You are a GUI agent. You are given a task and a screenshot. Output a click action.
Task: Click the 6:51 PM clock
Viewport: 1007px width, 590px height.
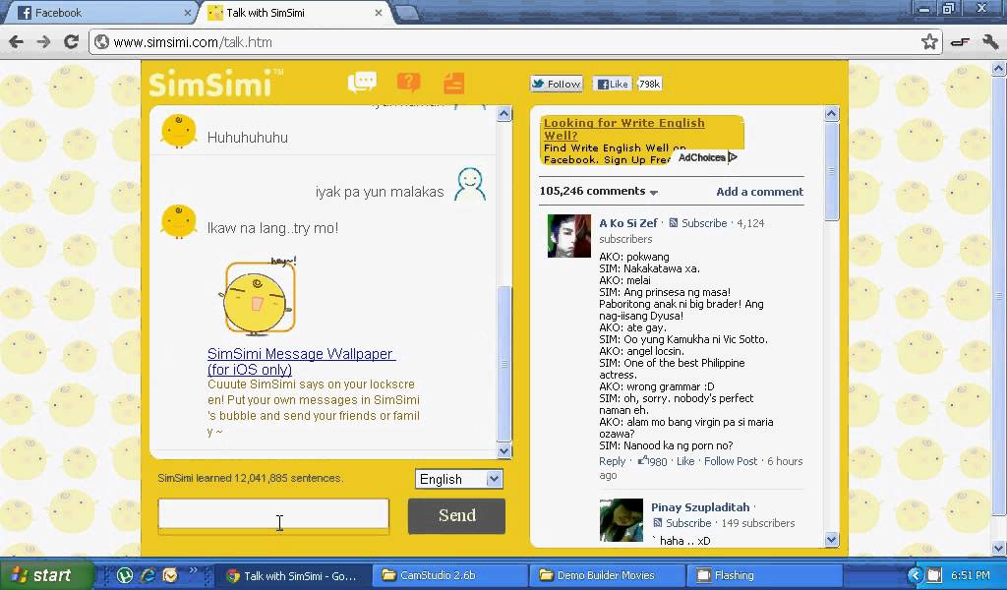coord(971,575)
